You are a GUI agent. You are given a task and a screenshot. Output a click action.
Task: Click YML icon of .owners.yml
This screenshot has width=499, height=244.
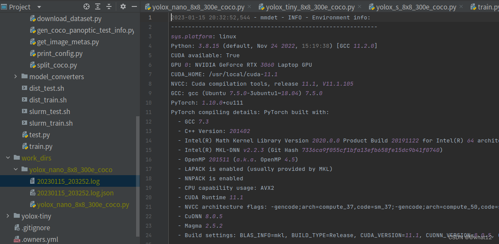click(x=17, y=239)
